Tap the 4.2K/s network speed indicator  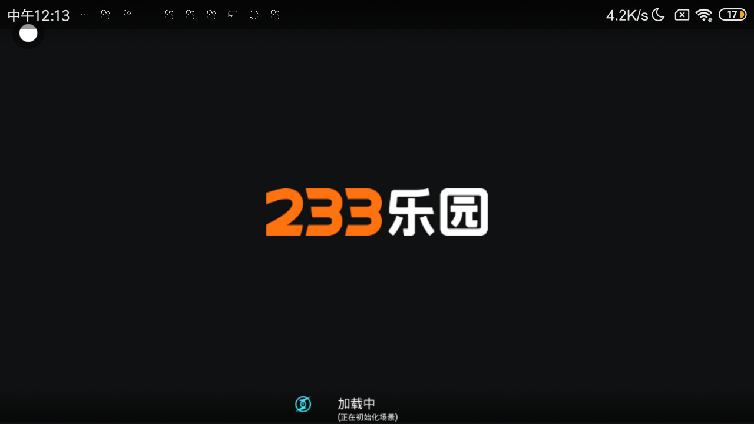[x=627, y=15]
